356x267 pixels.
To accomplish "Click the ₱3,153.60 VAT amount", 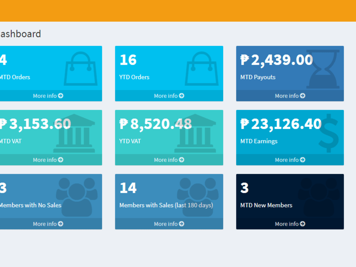I will pyautogui.click(x=35, y=124).
